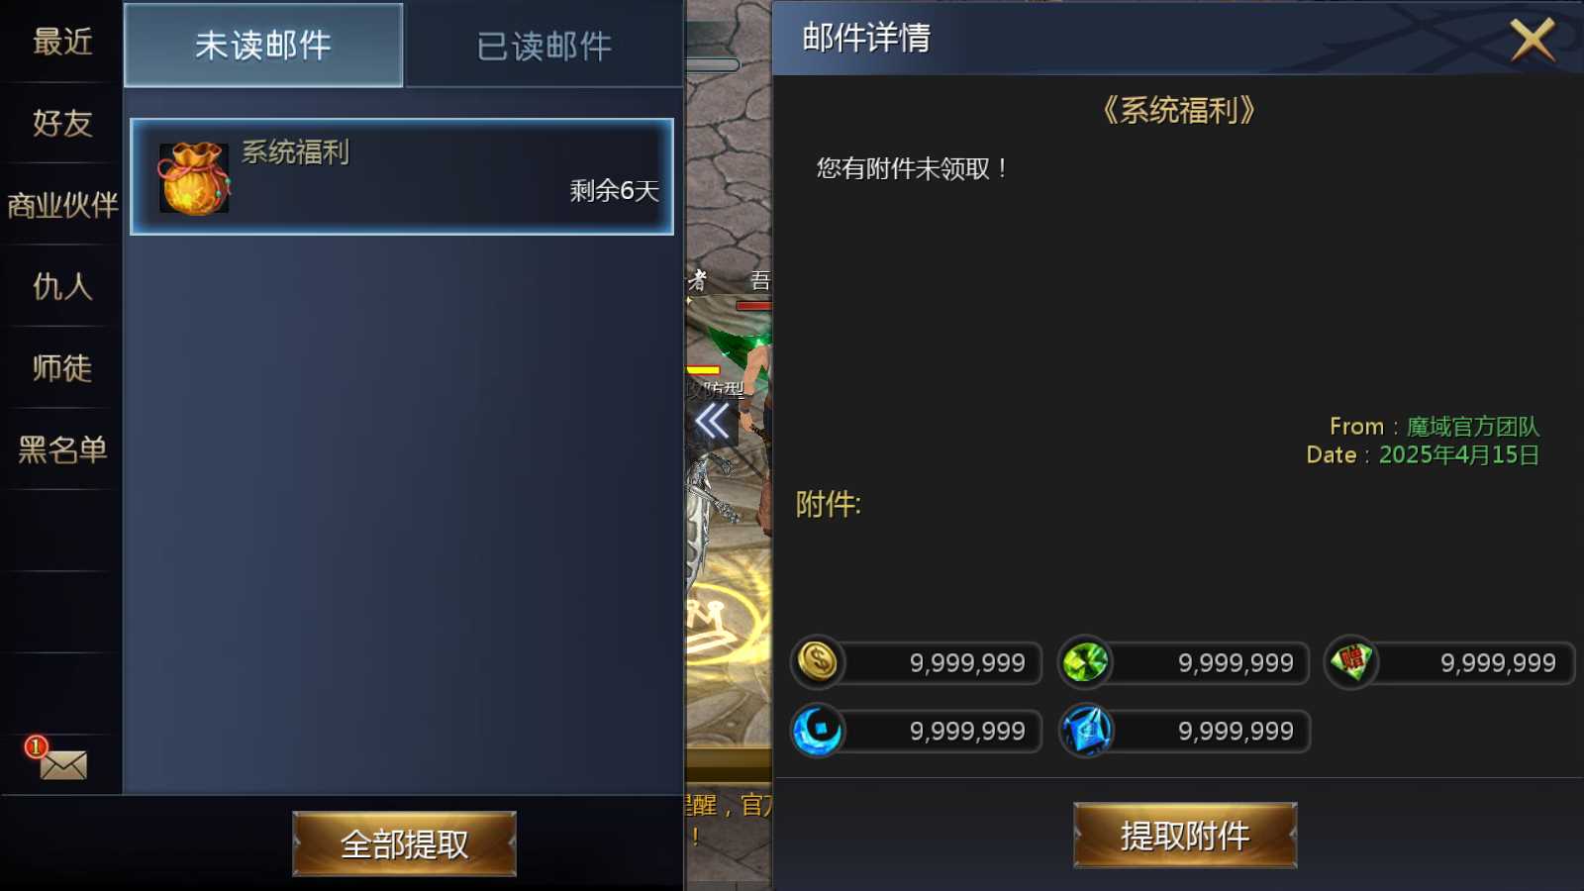Image resolution: width=1584 pixels, height=891 pixels.
Task: Click the gold coin attachment icon
Action: (x=818, y=662)
